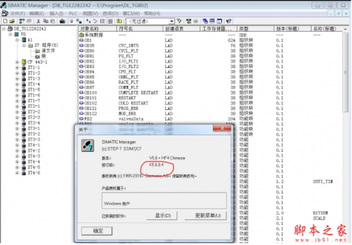Open the 无过滤 filter dropdown
The image size is (352, 245).
(171, 21)
